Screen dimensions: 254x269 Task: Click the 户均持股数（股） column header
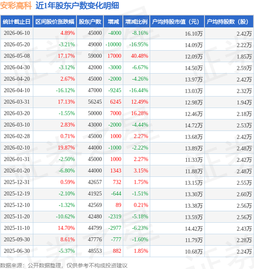tap(229, 22)
